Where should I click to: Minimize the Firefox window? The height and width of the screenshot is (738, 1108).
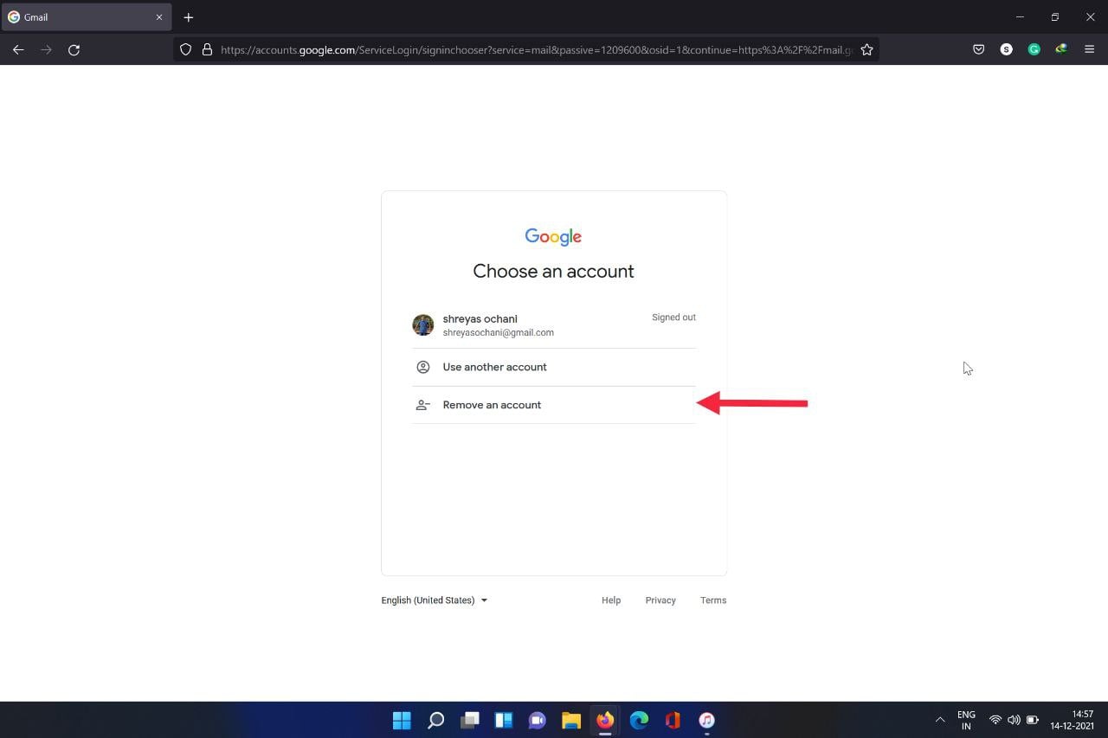tap(1020, 17)
